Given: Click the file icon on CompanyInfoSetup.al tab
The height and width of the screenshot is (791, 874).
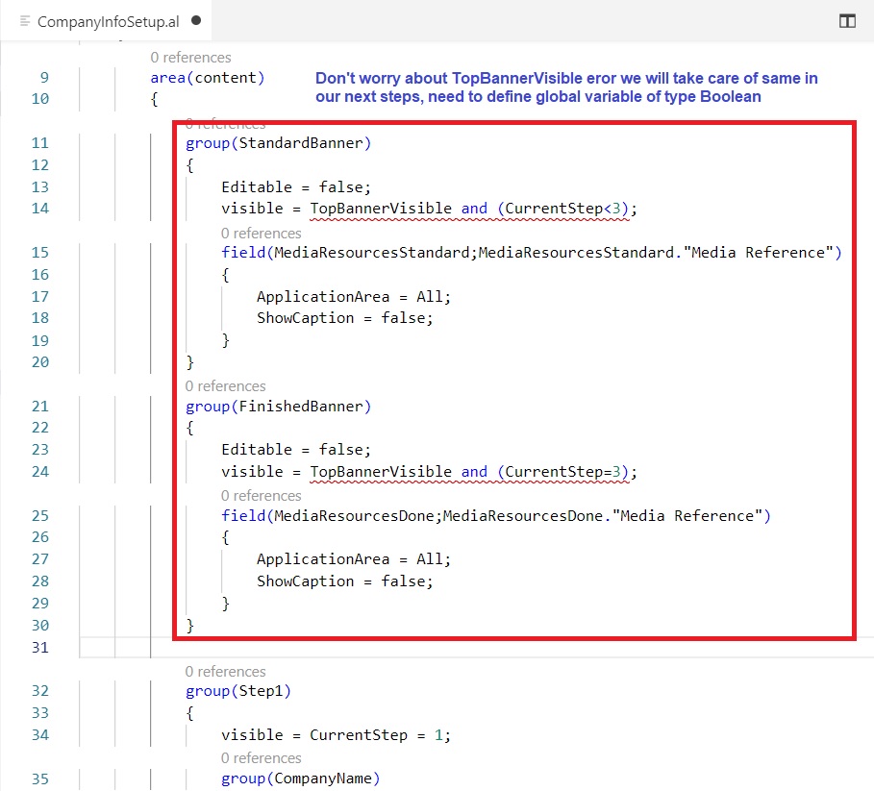Looking at the screenshot, I should click(x=25, y=21).
